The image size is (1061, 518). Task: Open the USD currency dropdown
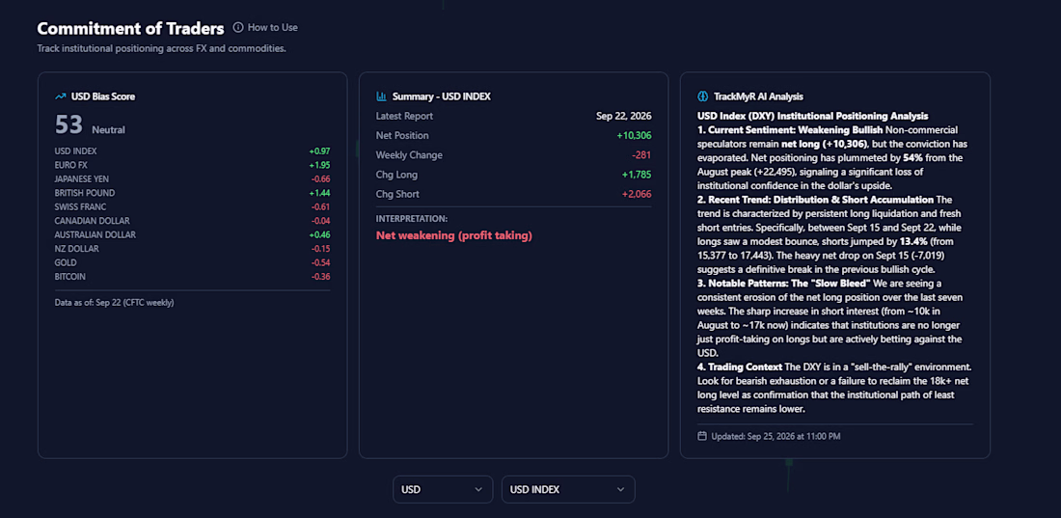point(443,490)
